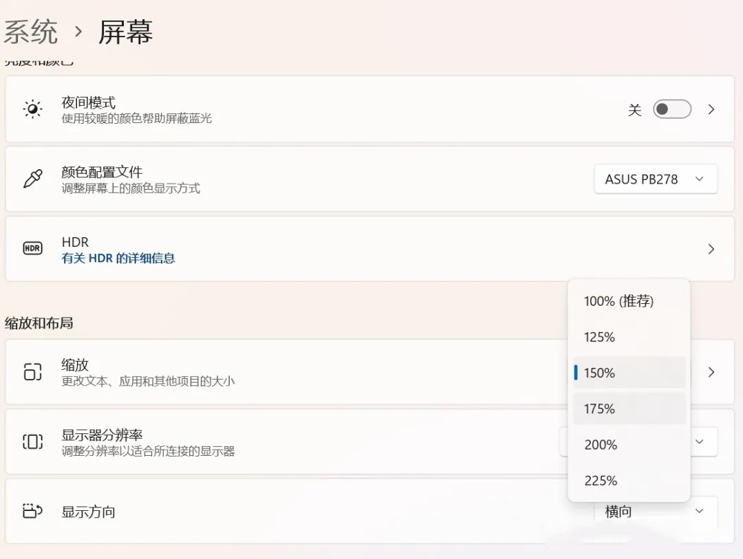
Task: Open the 显示器分辨率 dropdown arrow
Action: click(700, 441)
